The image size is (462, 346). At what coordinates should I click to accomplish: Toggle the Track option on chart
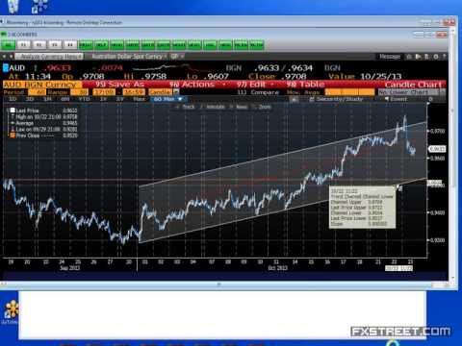(x=186, y=107)
